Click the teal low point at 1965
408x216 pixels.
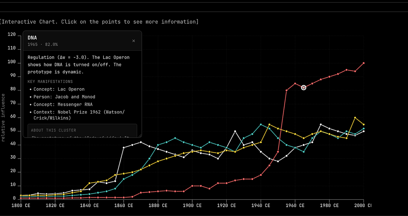303,152
